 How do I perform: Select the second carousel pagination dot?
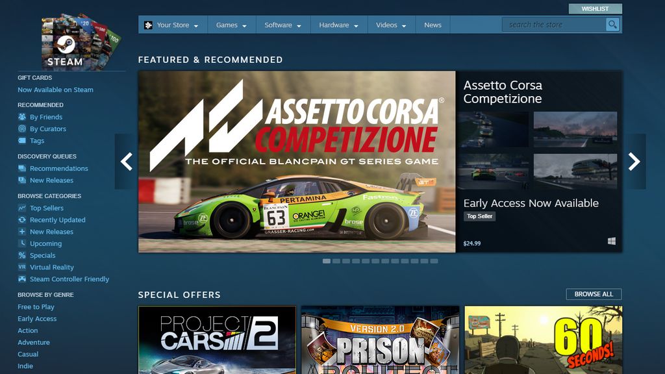pyautogui.click(x=336, y=260)
